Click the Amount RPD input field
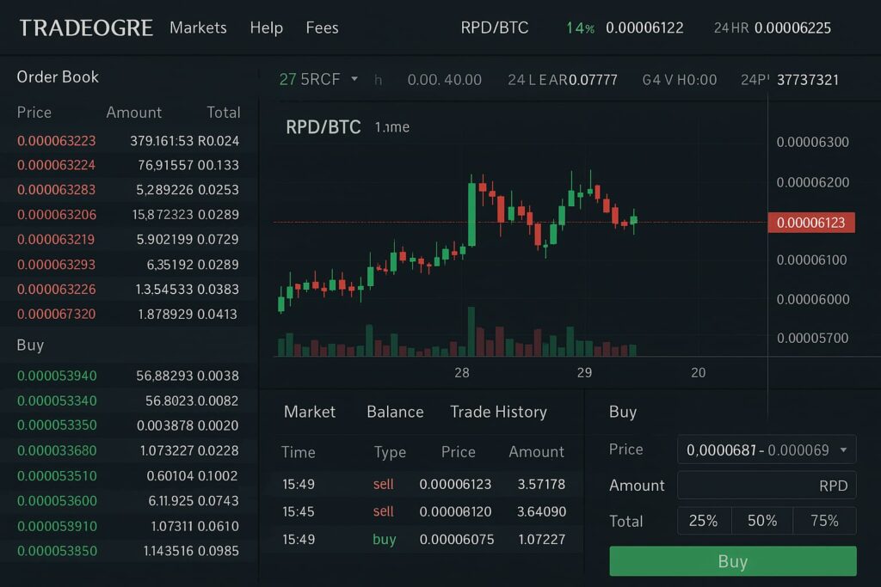The height and width of the screenshot is (587, 881). [x=766, y=486]
